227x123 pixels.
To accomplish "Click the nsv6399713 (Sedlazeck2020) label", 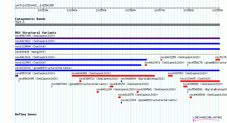I will (x=99, y=79).
